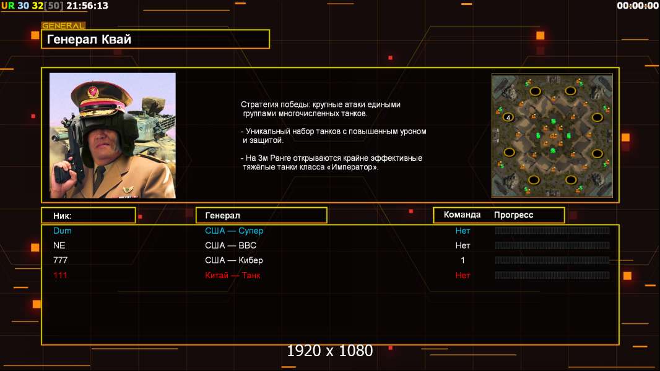The width and height of the screenshot is (660, 371).
Task: Click the '00:00:00' timer at the top right
Action: click(x=637, y=6)
